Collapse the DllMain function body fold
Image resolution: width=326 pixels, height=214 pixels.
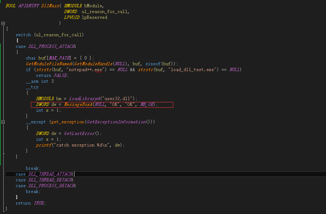pos(3,23)
